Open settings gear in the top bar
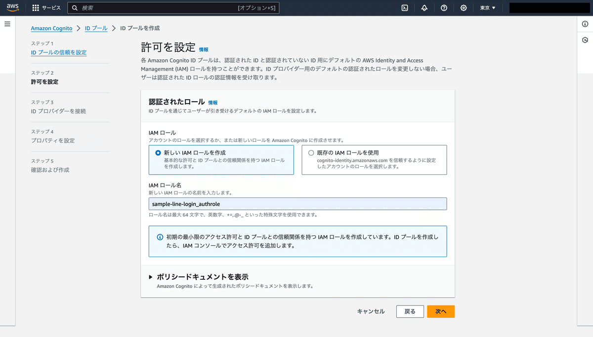 [x=464, y=8]
